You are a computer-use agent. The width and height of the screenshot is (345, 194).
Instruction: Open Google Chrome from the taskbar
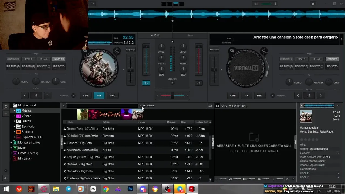click(106, 189)
